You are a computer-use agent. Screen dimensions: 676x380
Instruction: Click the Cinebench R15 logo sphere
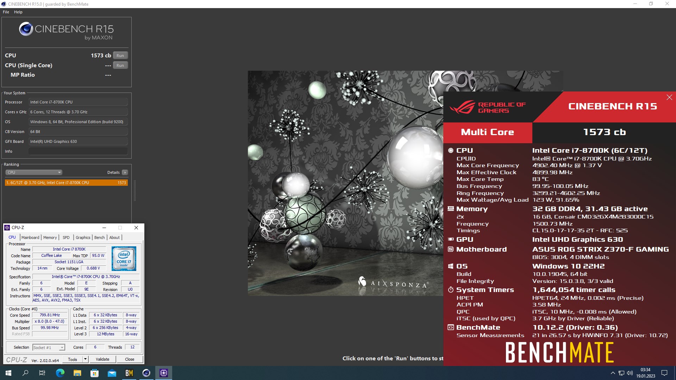pyautogui.click(x=26, y=29)
